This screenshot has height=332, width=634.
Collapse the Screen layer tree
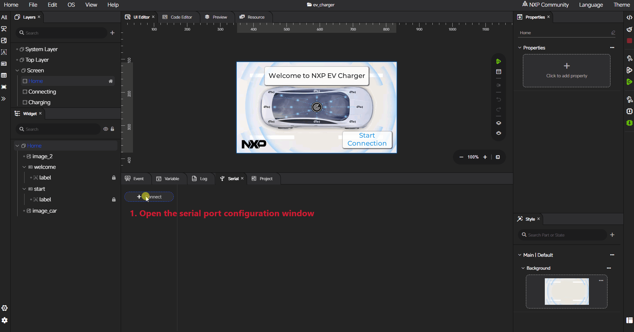[17, 71]
